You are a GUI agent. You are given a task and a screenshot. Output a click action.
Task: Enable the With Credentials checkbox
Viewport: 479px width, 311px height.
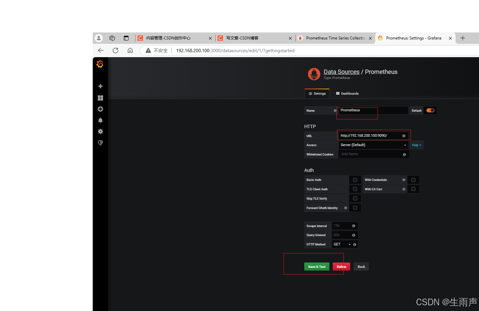coord(413,180)
